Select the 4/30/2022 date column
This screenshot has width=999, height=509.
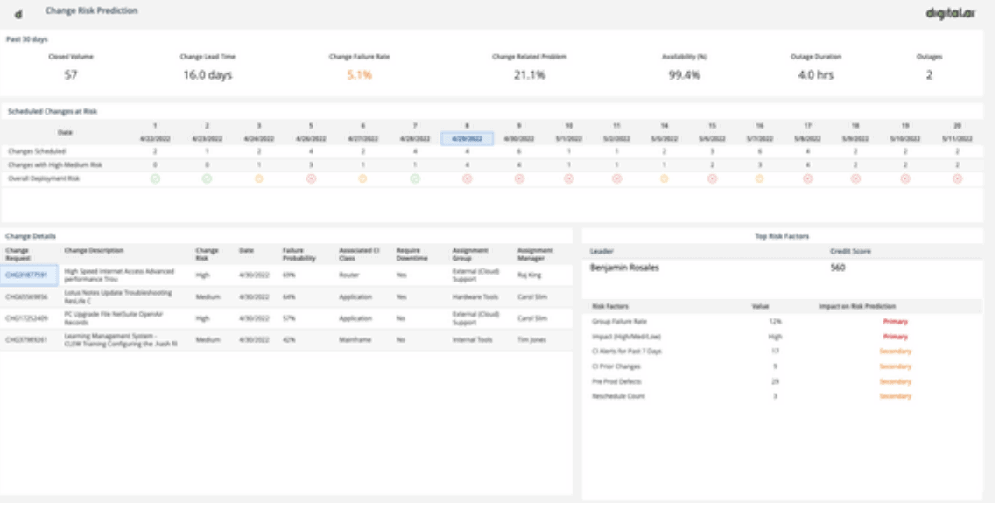point(518,138)
